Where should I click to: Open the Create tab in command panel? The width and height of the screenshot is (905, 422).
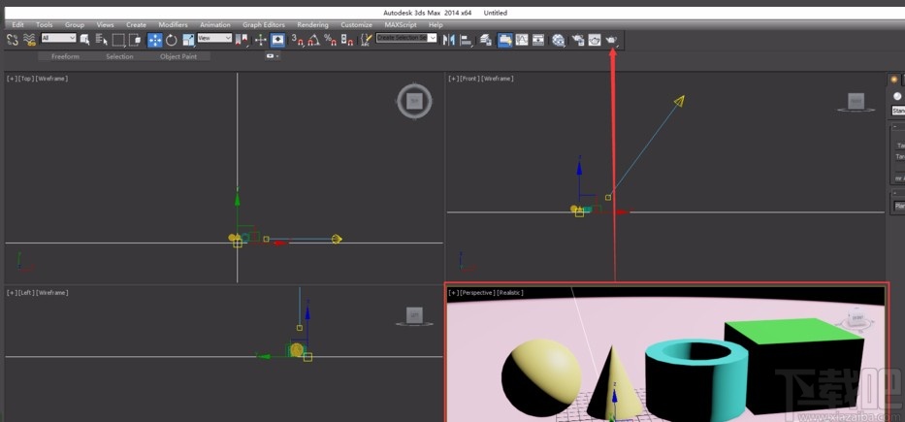pyautogui.click(x=894, y=80)
